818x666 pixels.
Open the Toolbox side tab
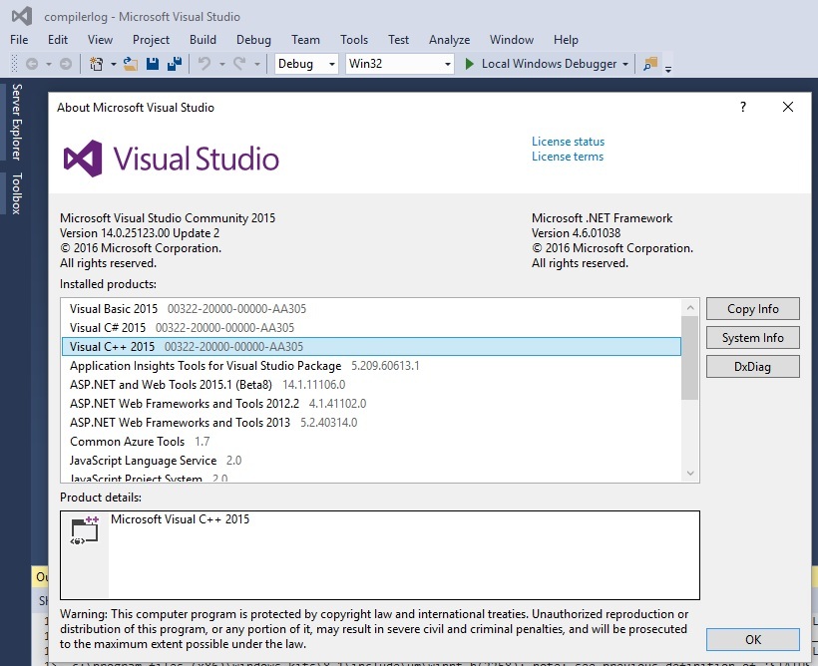click(x=17, y=193)
